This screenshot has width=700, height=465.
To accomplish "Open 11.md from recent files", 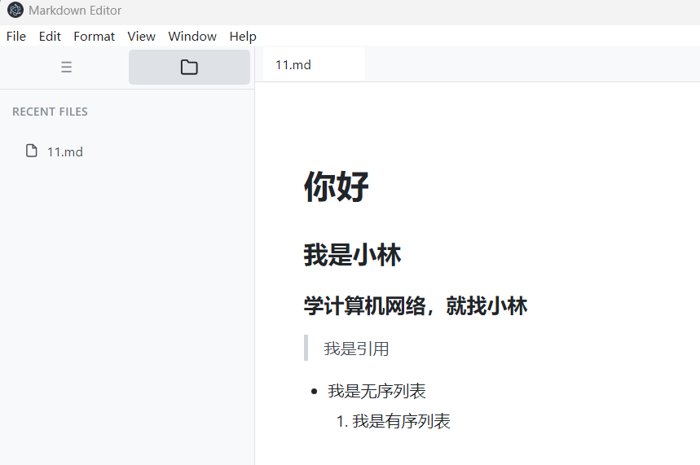I will tap(64, 151).
